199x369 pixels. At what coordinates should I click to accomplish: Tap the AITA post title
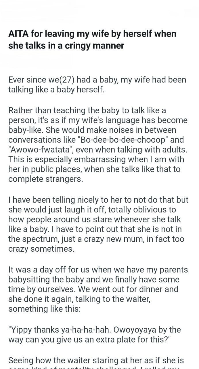(x=92, y=39)
